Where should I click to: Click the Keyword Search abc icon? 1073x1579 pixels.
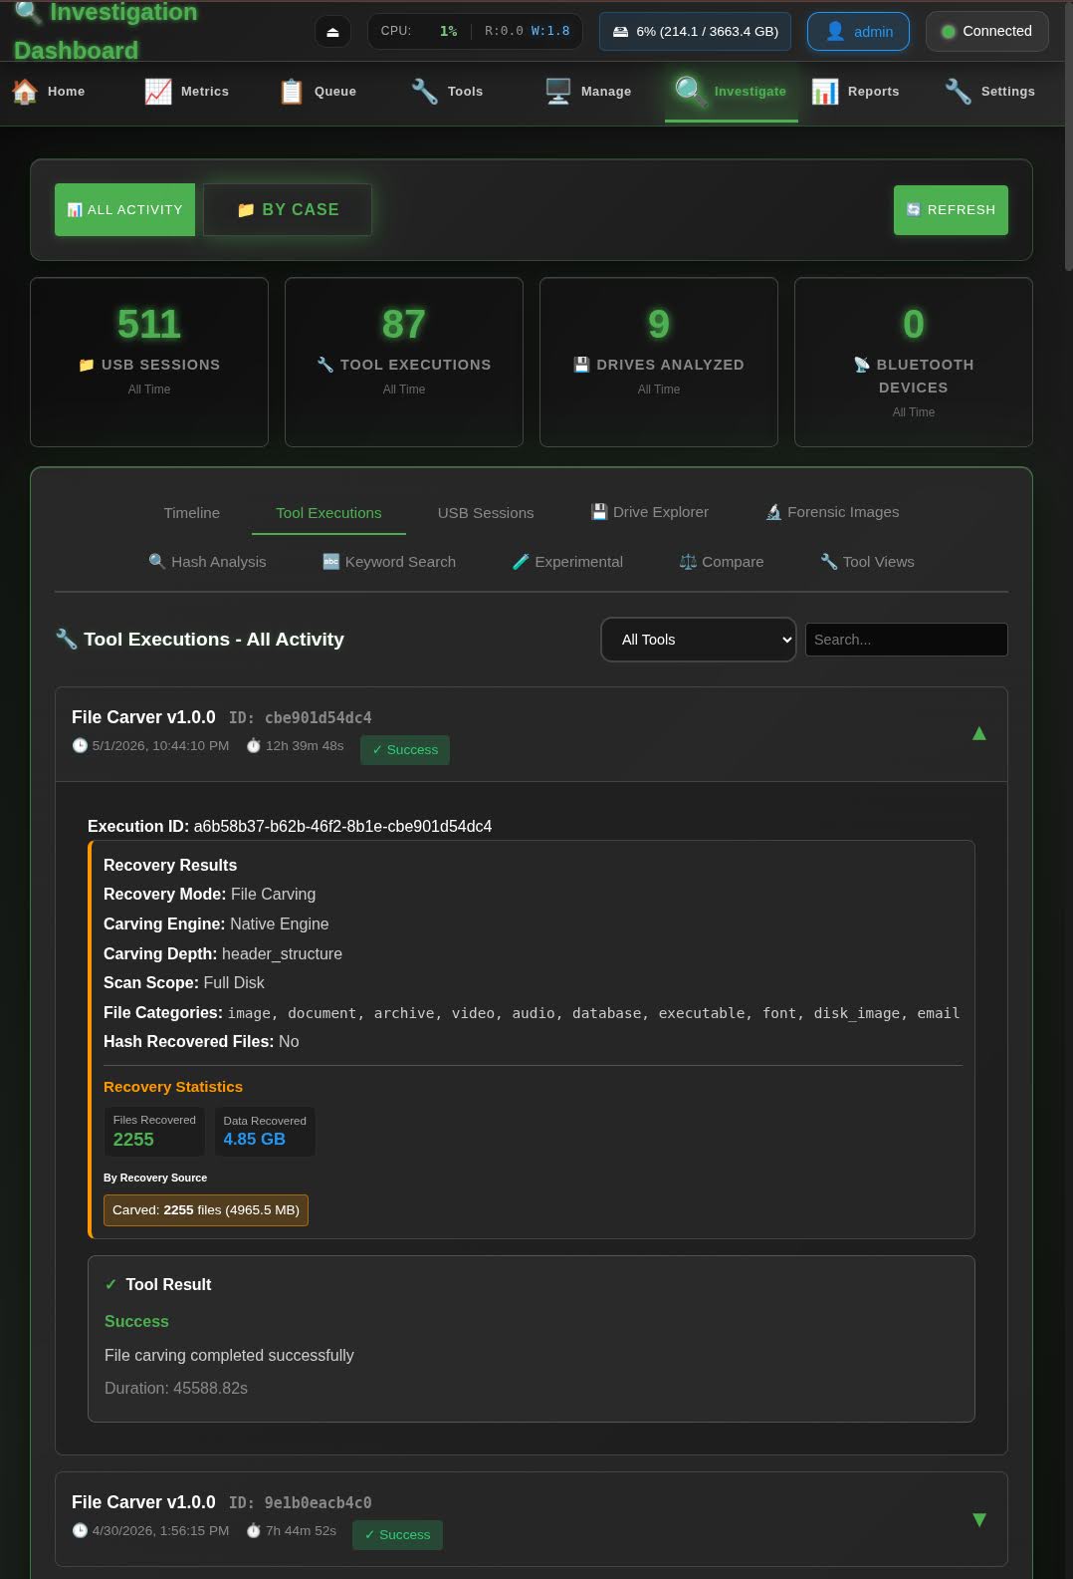[331, 562]
